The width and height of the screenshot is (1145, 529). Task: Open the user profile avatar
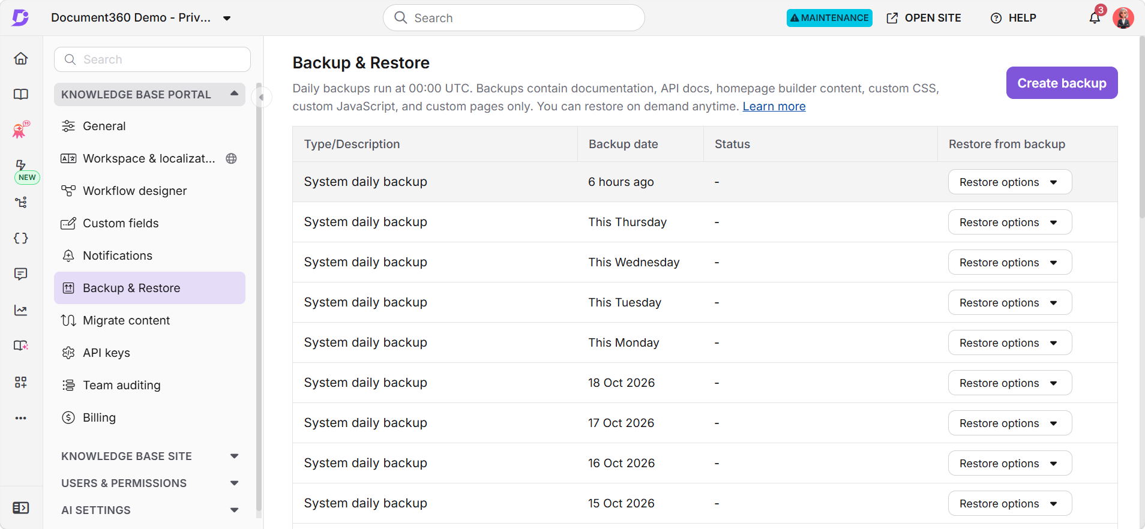click(1123, 18)
